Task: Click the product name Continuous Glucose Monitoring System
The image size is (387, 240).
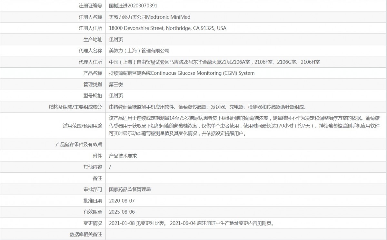Action: click(x=182, y=73)
